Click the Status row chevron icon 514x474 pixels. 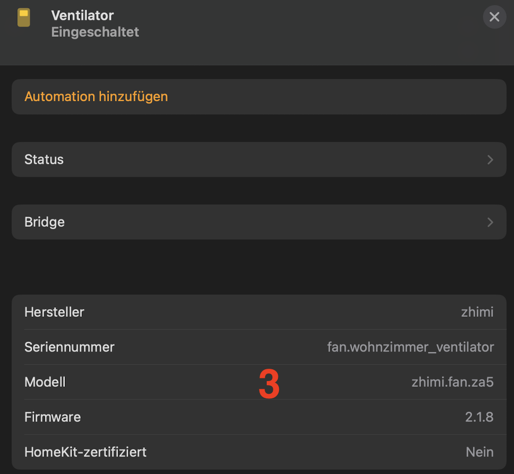click(x=490, y=159)
